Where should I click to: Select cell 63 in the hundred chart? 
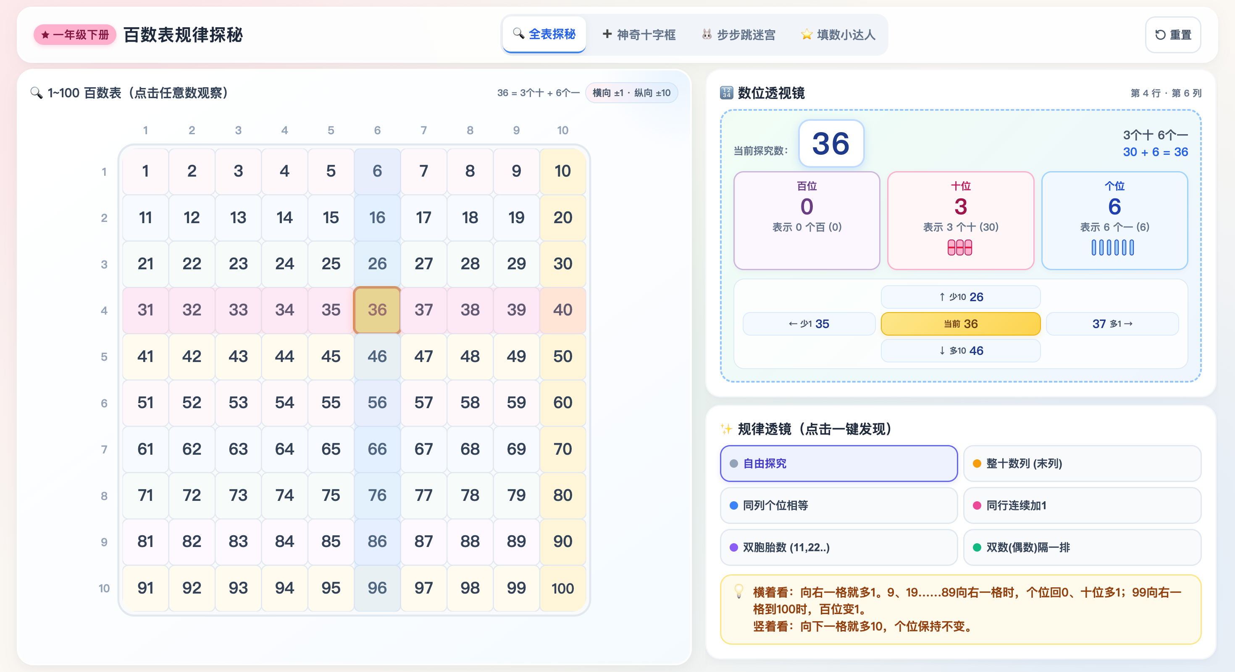click(x=238, y=449)
